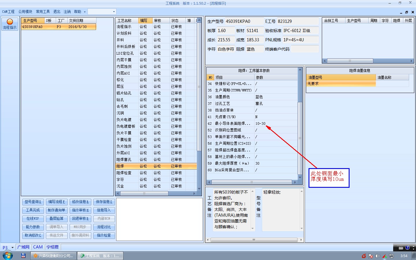Viewport: 416px width, 260px height.
Task: Click the red Sogou tray icon
Action: point(364,256)
